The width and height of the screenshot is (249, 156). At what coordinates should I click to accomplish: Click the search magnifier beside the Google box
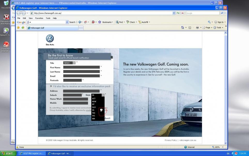point(222,13)
